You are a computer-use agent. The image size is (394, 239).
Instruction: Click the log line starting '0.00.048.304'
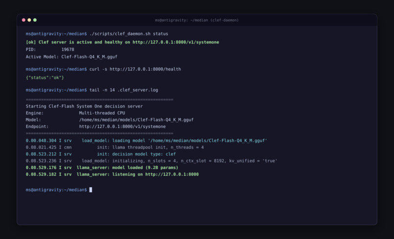coord(146,141)
